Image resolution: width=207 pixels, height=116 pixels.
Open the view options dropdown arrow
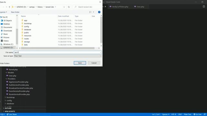[x=93, y=12]
